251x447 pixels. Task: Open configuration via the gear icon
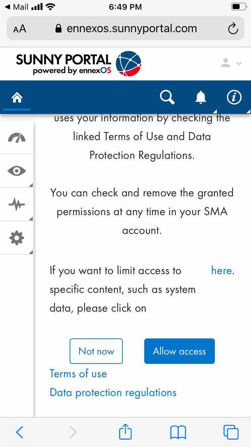click(16, 238)
